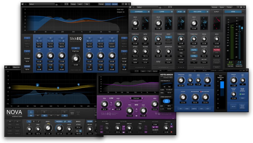
Task: Click Stereo in Limiter window toolbar
Action: [222, 7]
